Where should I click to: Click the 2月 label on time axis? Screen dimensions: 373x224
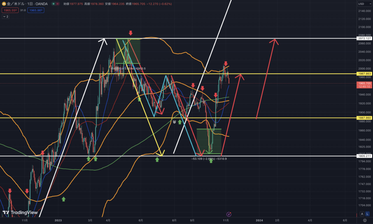point(277,220)
